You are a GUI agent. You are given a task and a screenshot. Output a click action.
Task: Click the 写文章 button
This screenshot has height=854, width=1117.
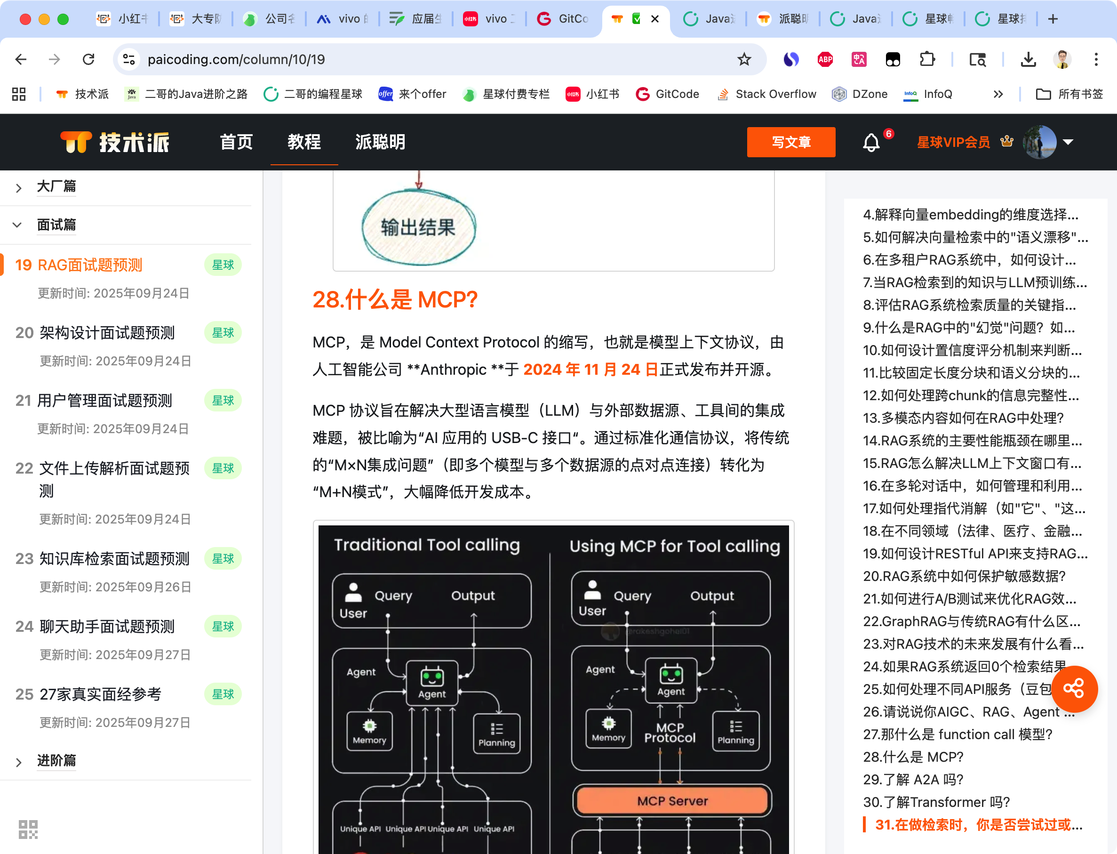tap(790, 142)
